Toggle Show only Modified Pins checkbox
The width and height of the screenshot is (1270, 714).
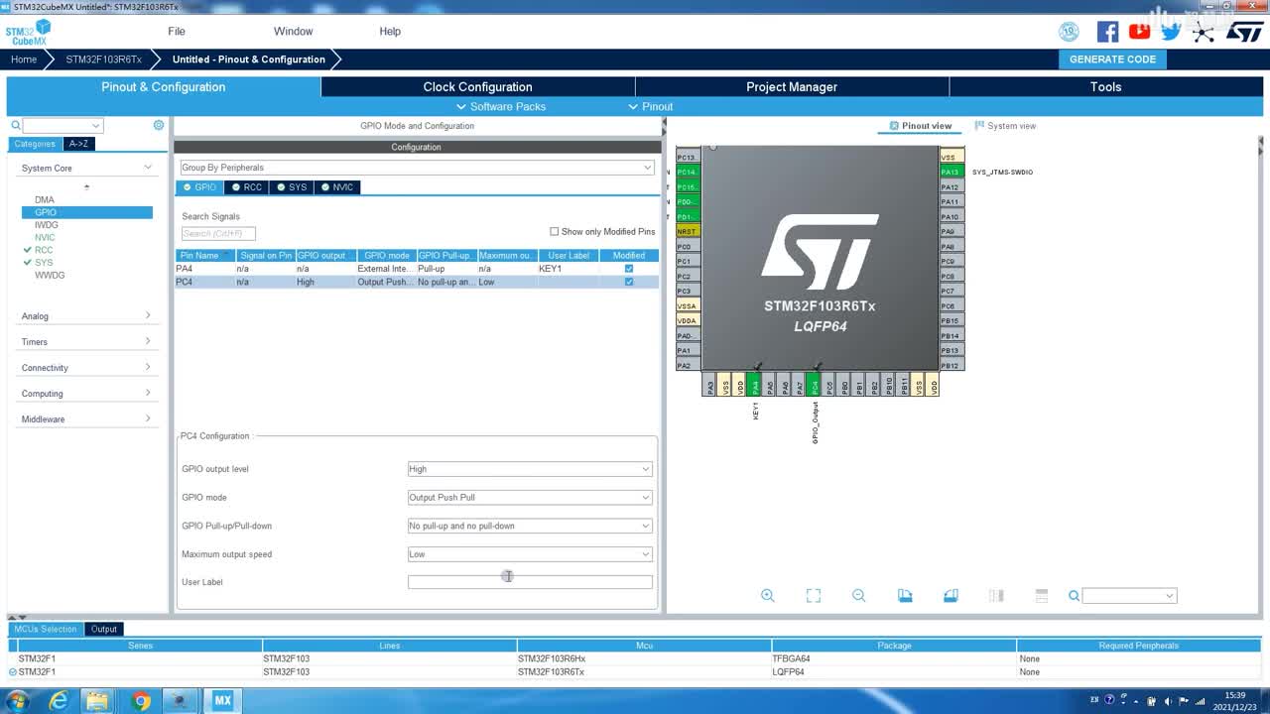pyautogui.click(x=555, y=232)
